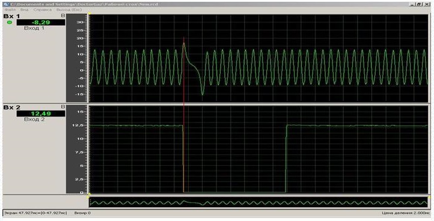Viewport: 434px width, 221px height.
Task: Toggle the green Вх 1 channel indicator
Action: (x=10, y=22)
